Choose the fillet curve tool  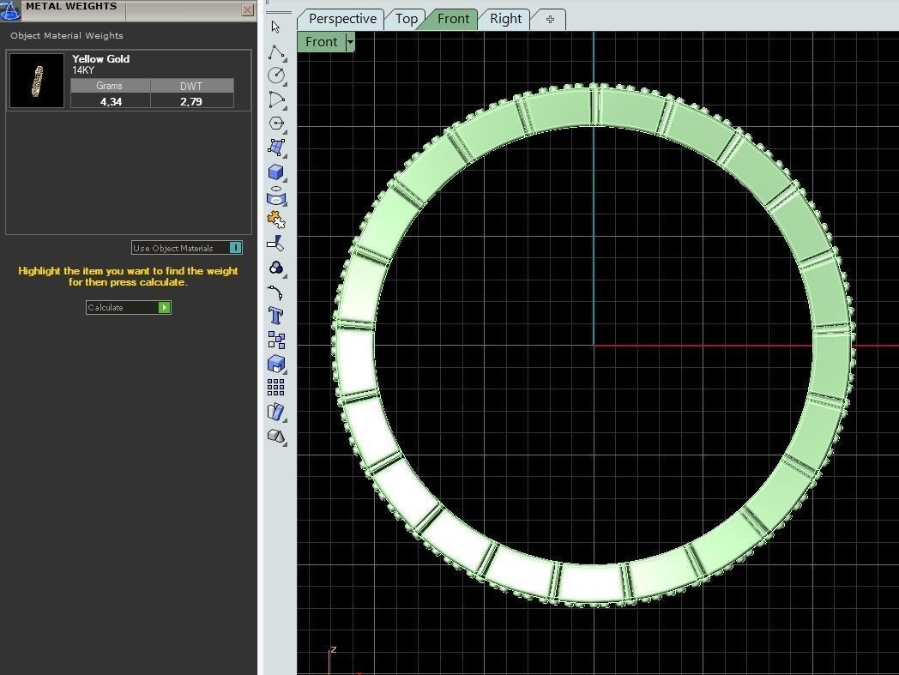pyautogui.click(x=275, y=292)
